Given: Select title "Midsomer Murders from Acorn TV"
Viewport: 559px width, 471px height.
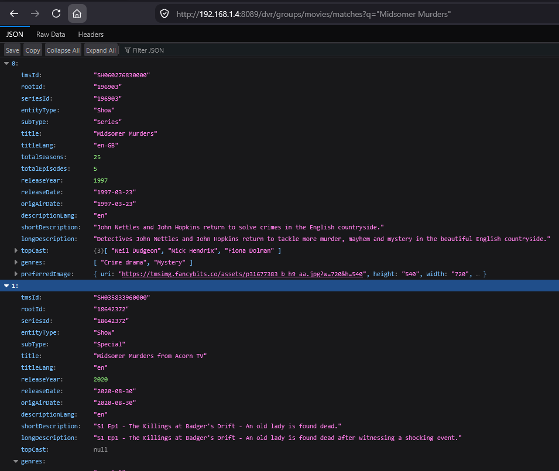Looking at the screenshot, I should 150,356.
